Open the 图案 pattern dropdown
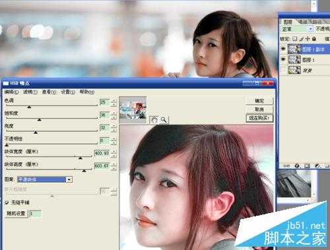Viewport: 330px width, 250px height. coord(69,179)
